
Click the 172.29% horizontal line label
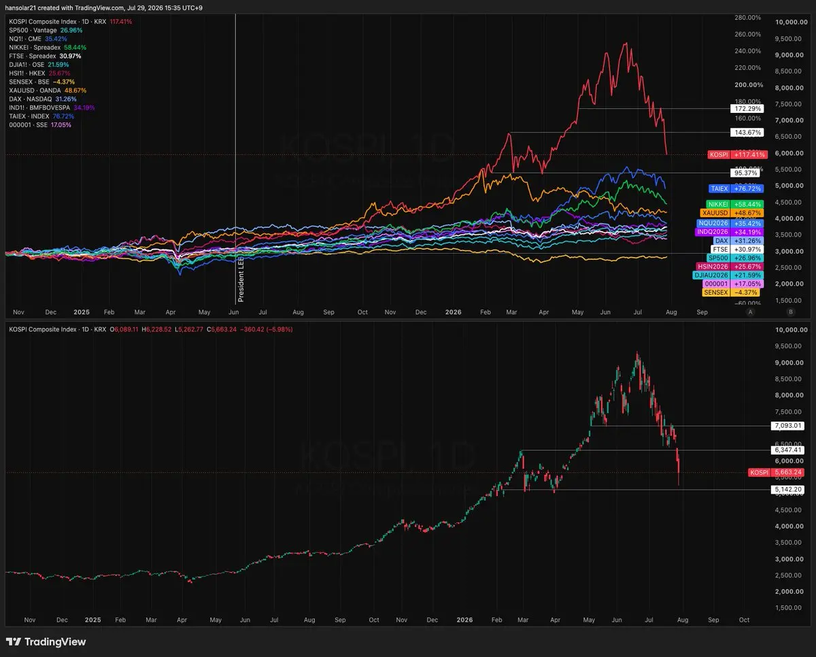pos(747,109)
